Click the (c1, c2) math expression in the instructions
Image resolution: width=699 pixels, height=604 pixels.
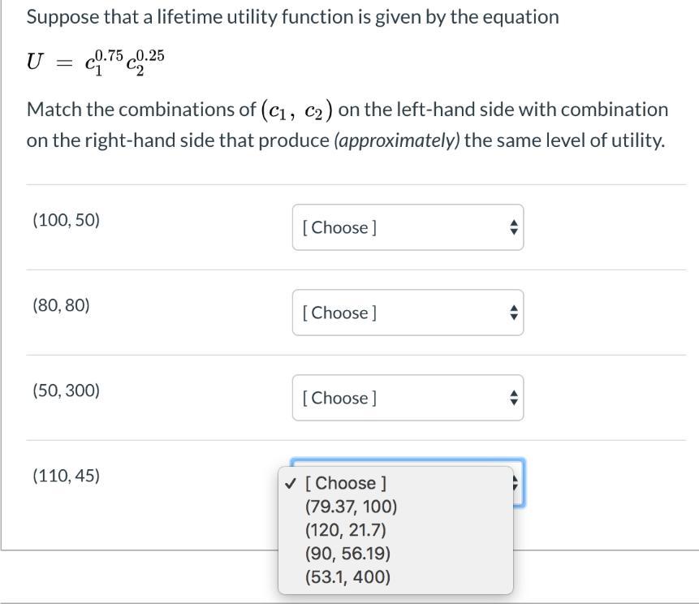click(x=296, y=110)
